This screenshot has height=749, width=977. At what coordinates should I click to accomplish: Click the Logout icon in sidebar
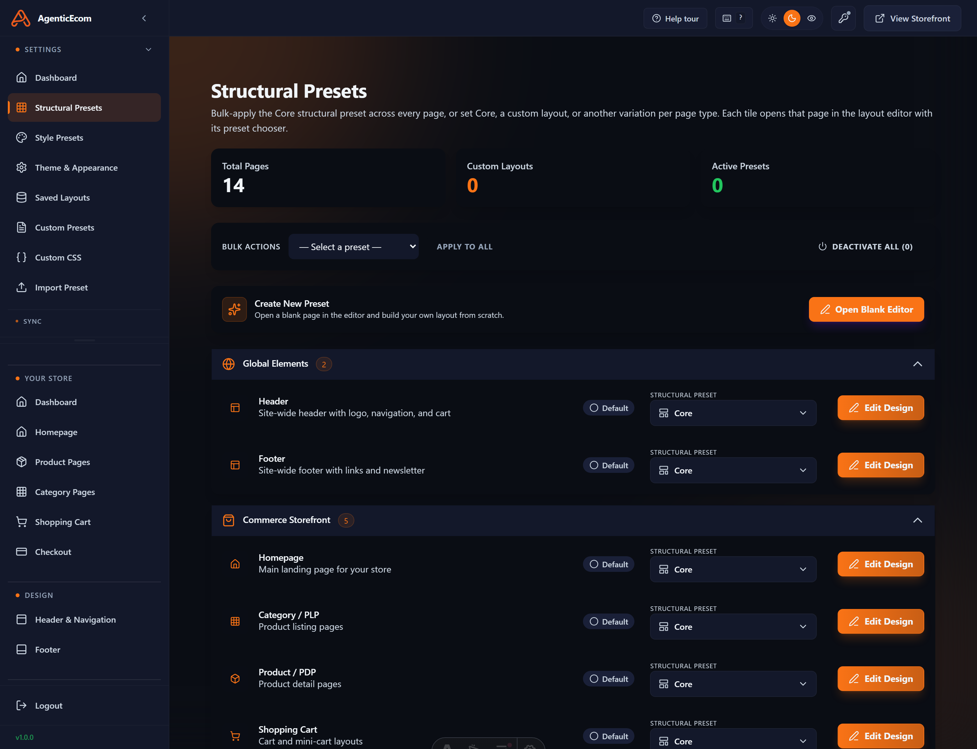pos(21,705)
